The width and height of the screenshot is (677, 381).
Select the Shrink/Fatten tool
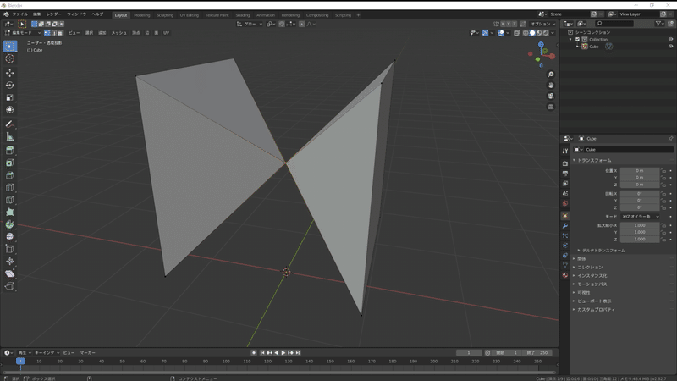[x=10, y=261]
